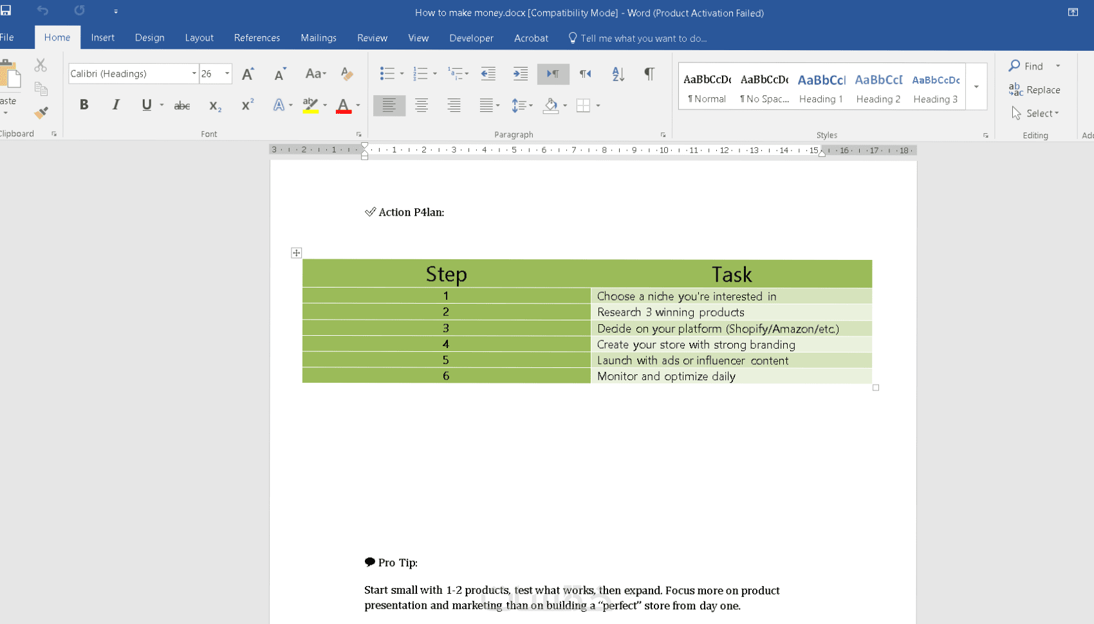This screenshot has height=624, width=1094.
Task: Switch to the Review tab
Action: [x=373, y=38]
